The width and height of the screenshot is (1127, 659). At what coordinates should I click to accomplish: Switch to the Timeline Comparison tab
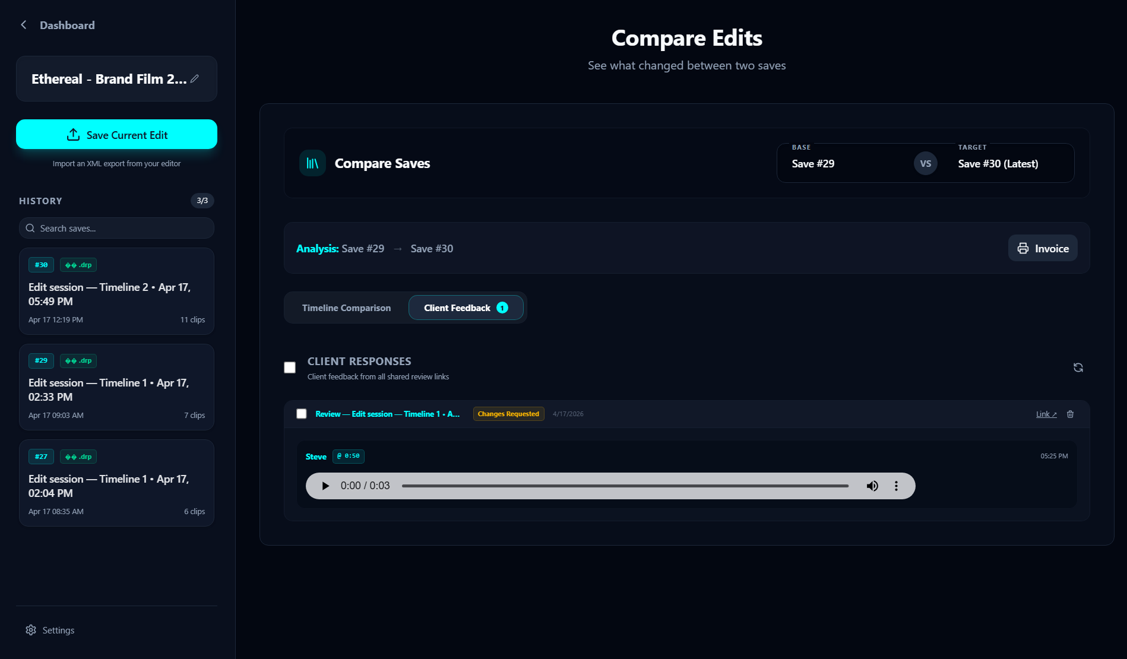pos(346,308)
